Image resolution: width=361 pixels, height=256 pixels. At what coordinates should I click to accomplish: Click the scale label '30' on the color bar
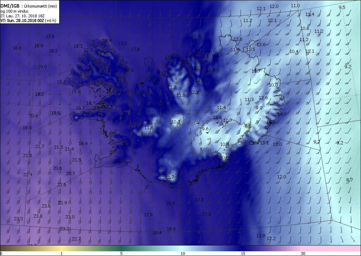coord(303,253)
